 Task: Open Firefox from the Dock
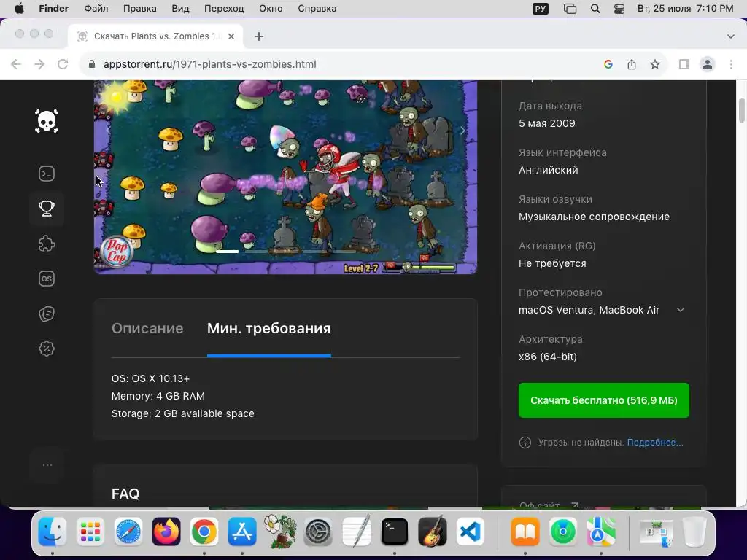point(166,532)
